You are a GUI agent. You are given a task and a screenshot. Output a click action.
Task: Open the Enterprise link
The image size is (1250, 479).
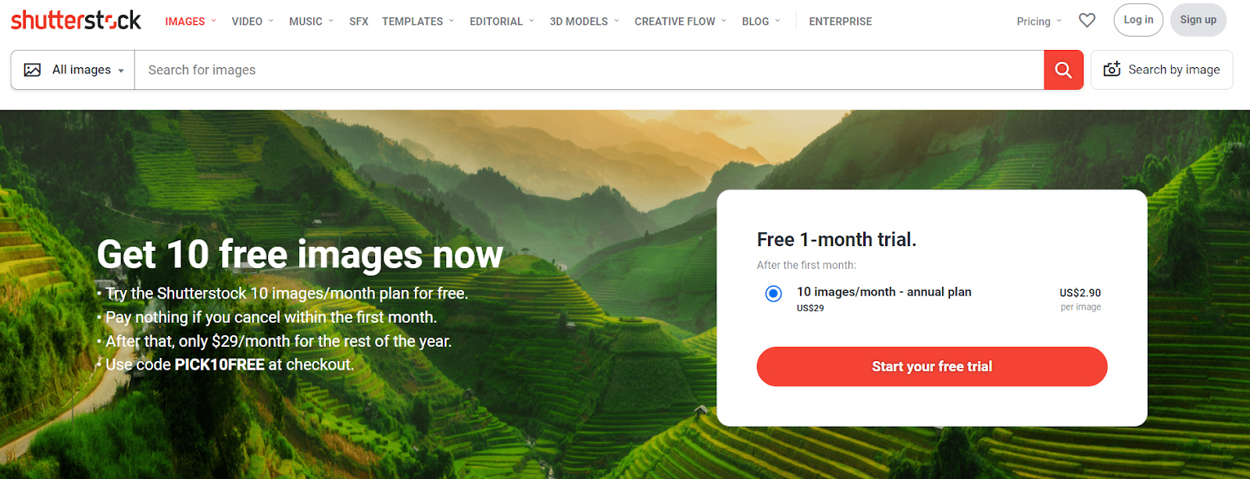click(x=841, y=21)
